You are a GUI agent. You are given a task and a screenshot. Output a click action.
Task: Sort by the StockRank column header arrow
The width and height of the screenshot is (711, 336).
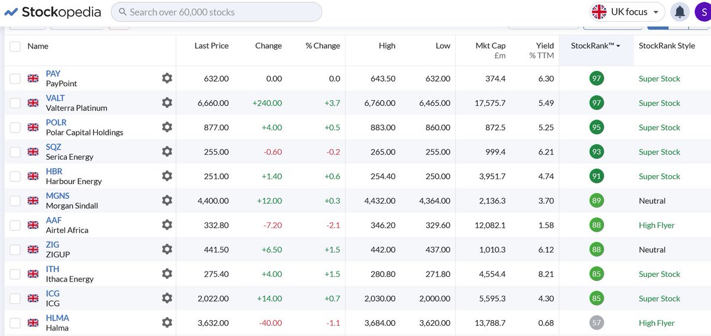click(619, 46)
